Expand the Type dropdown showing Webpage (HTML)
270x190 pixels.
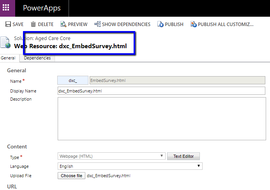111,156
